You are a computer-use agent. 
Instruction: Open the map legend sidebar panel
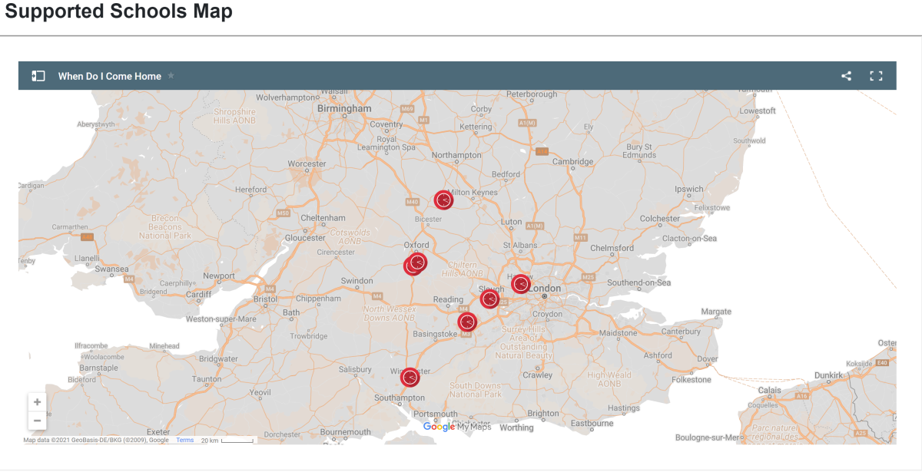tap(38, 76)
